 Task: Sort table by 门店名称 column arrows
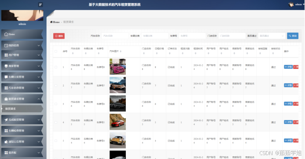click(x=144, y=53)
